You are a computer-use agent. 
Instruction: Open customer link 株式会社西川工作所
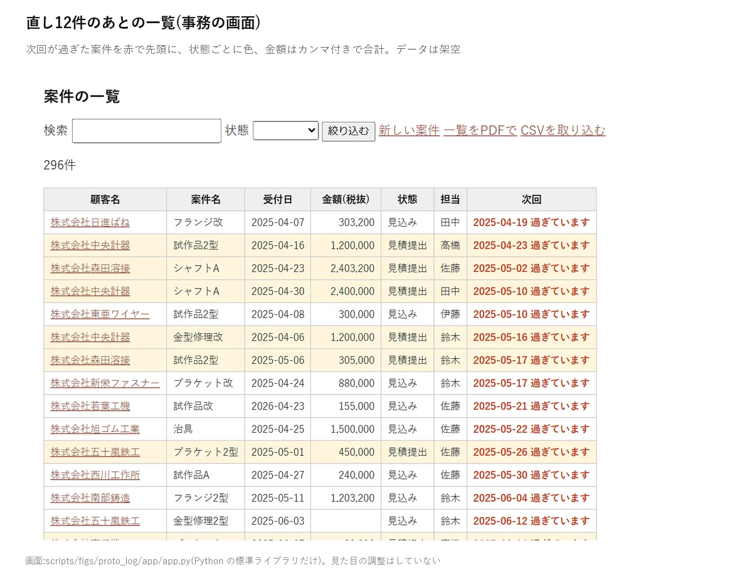click(95, 475)
